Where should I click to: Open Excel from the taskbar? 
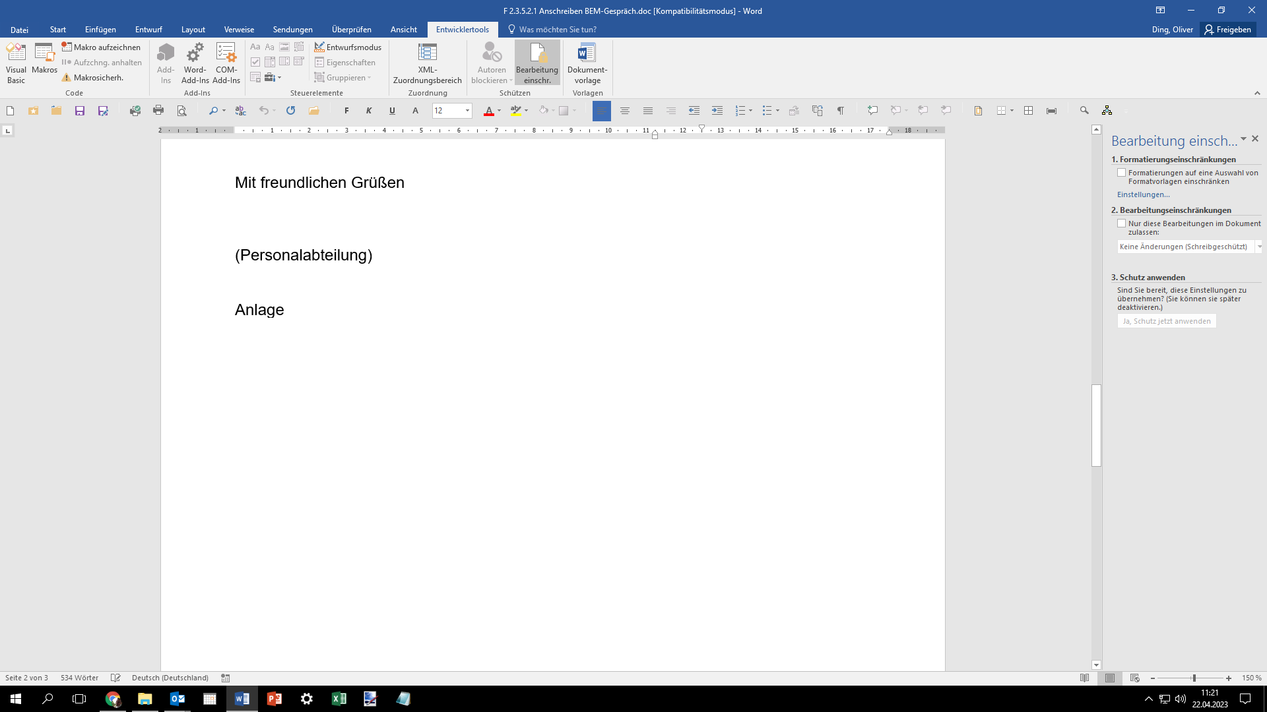[x=339, y=699]
